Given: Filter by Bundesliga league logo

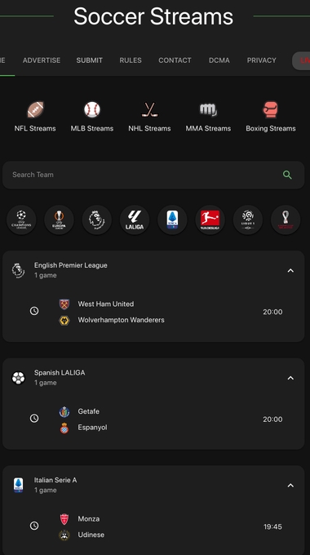Looking at the screenshot, I should click(x=210, y=220).
